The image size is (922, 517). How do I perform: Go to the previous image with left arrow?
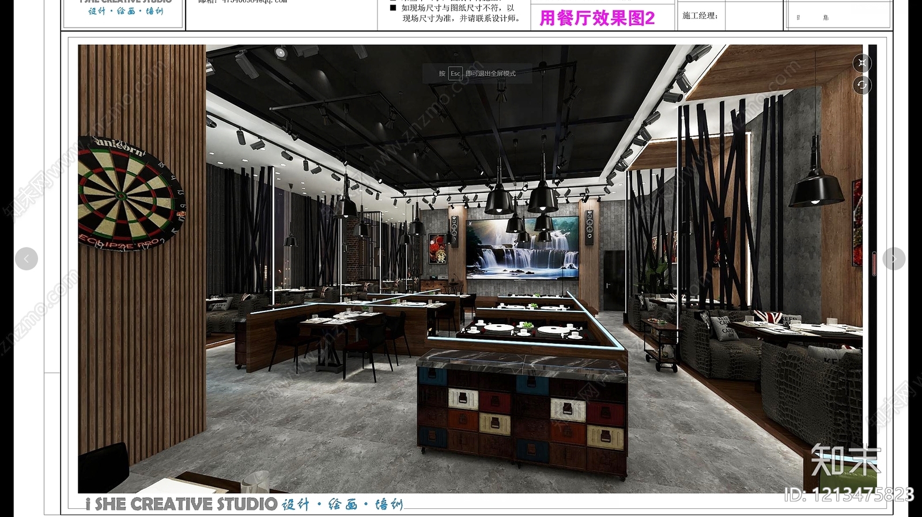(x=27, y=258)
